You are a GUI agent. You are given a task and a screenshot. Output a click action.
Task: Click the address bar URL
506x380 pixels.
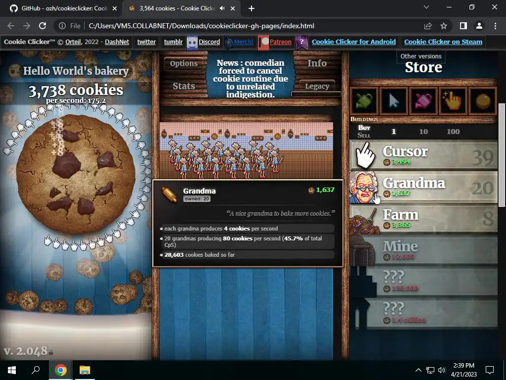(202, 26)
